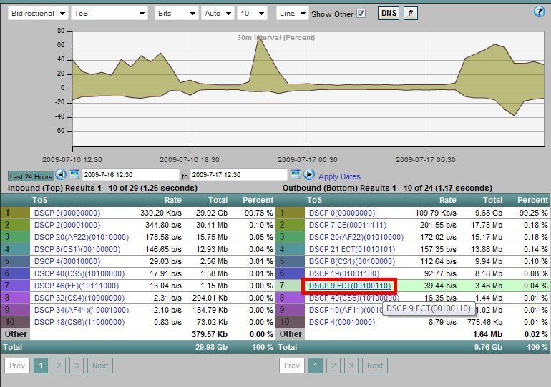This screenshot has height=387, width=551.
Task: Open inbound DSCP 46(EF)(10111000) link
Action: 77,286
